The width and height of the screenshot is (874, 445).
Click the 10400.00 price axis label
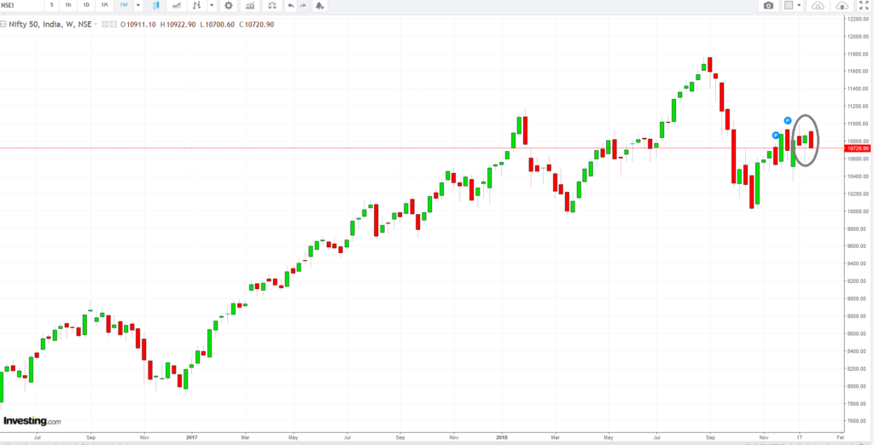(859, 176)
